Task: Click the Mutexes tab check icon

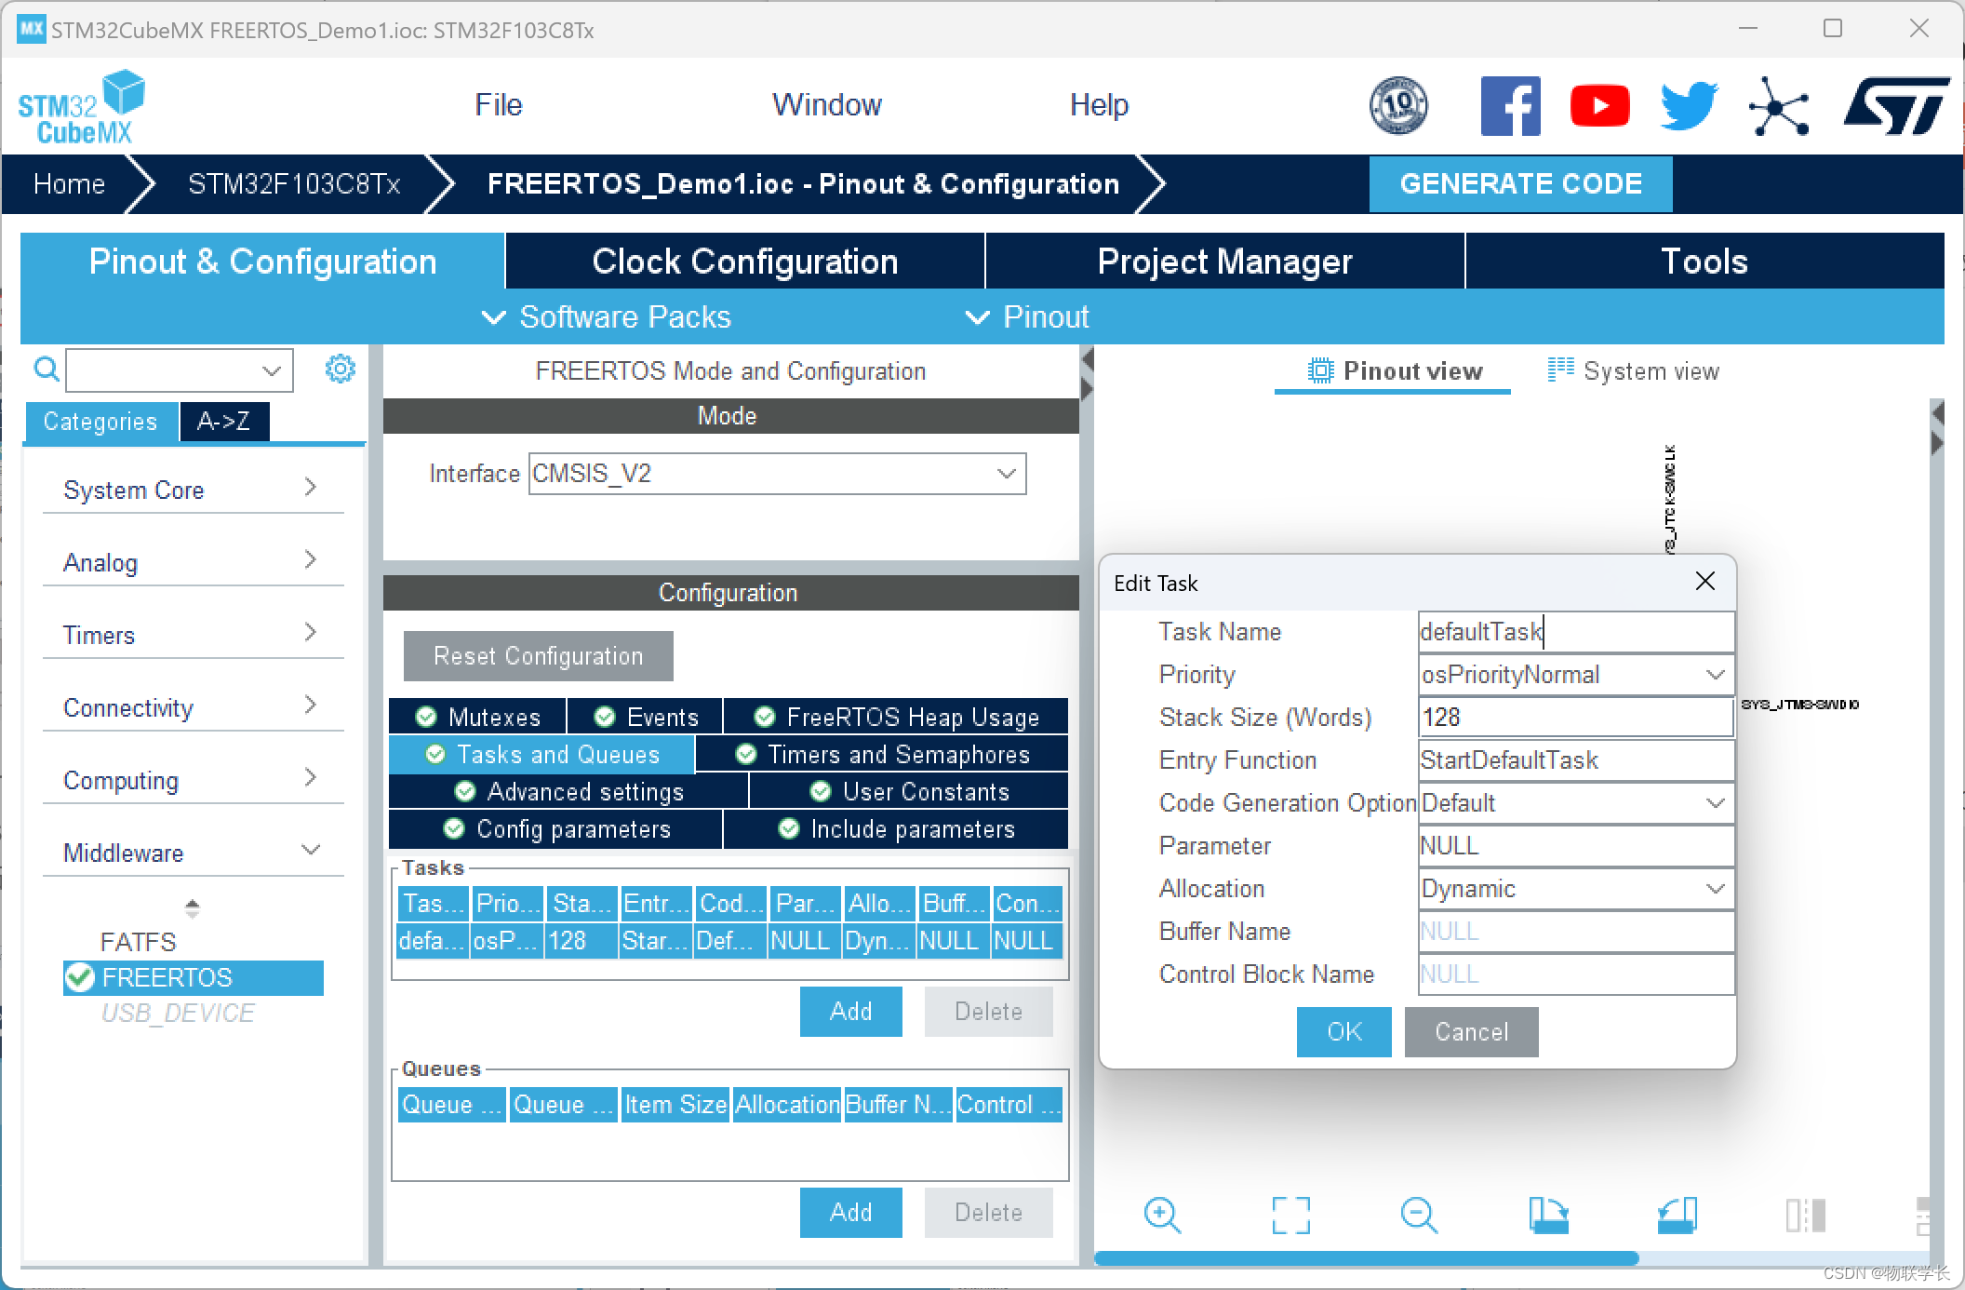Action: pos(426,717)
